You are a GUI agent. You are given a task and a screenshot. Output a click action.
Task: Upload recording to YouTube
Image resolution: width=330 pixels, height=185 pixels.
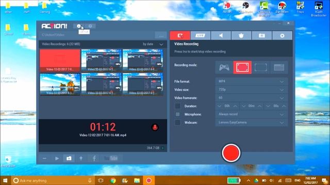[111, 158]
